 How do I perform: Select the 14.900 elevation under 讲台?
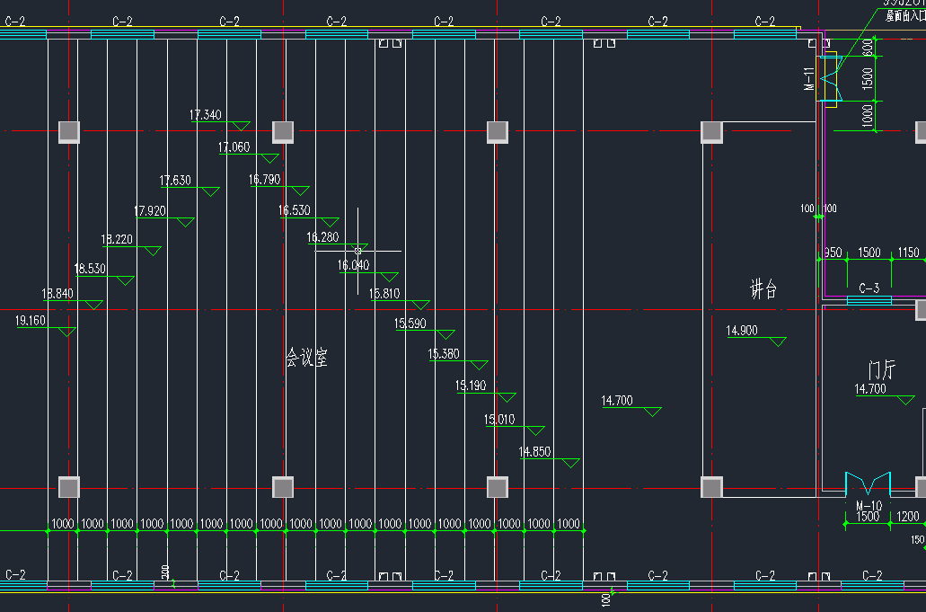click(x=742, y=331)
